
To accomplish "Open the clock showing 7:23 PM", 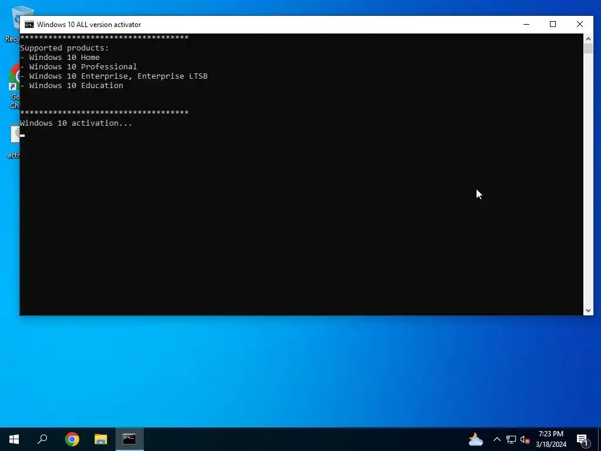I will 551,439.
